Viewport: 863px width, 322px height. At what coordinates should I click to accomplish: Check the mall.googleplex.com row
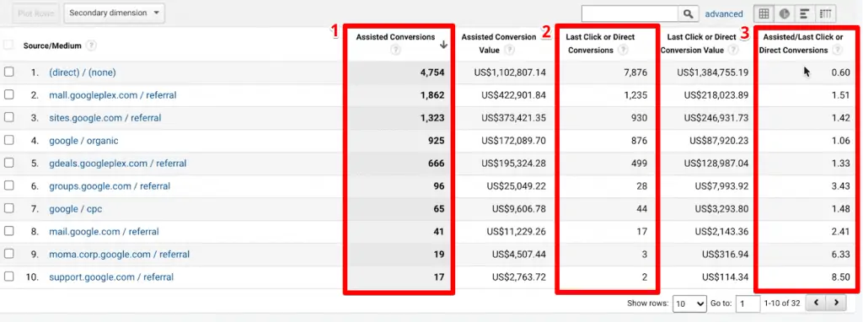(x=8, y=94)
